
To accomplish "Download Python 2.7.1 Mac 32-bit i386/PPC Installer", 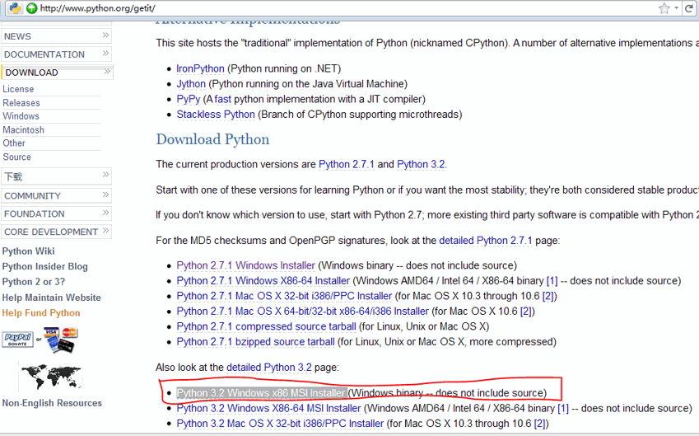I will pyautogui.click(x=284, y=296).
